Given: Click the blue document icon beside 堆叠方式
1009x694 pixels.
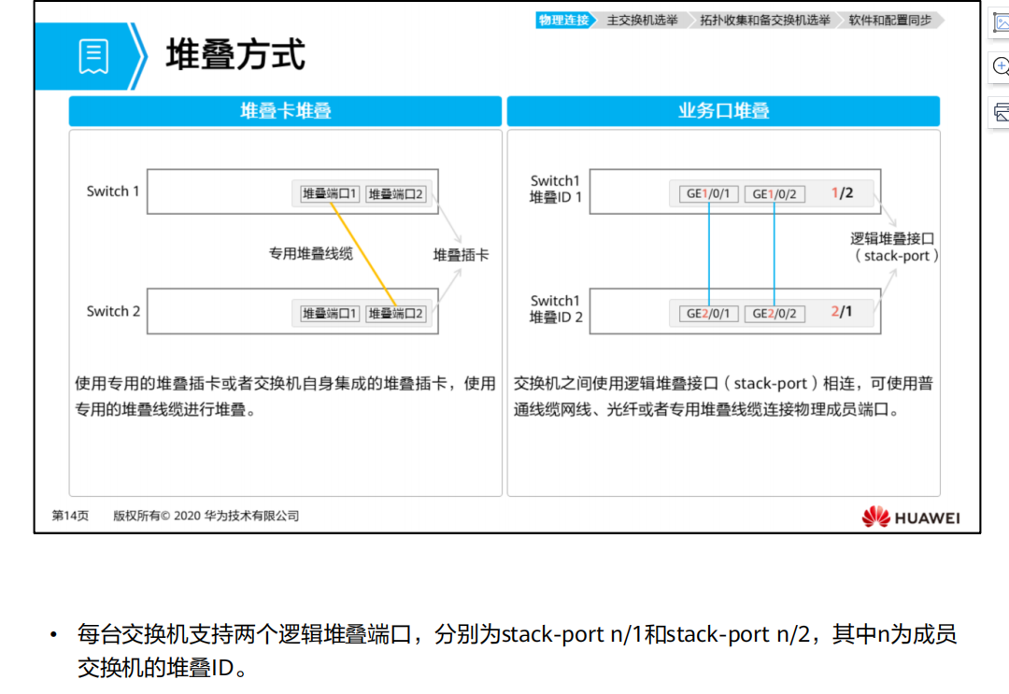Looking at the screenshot, I should (x=93, y=57).
